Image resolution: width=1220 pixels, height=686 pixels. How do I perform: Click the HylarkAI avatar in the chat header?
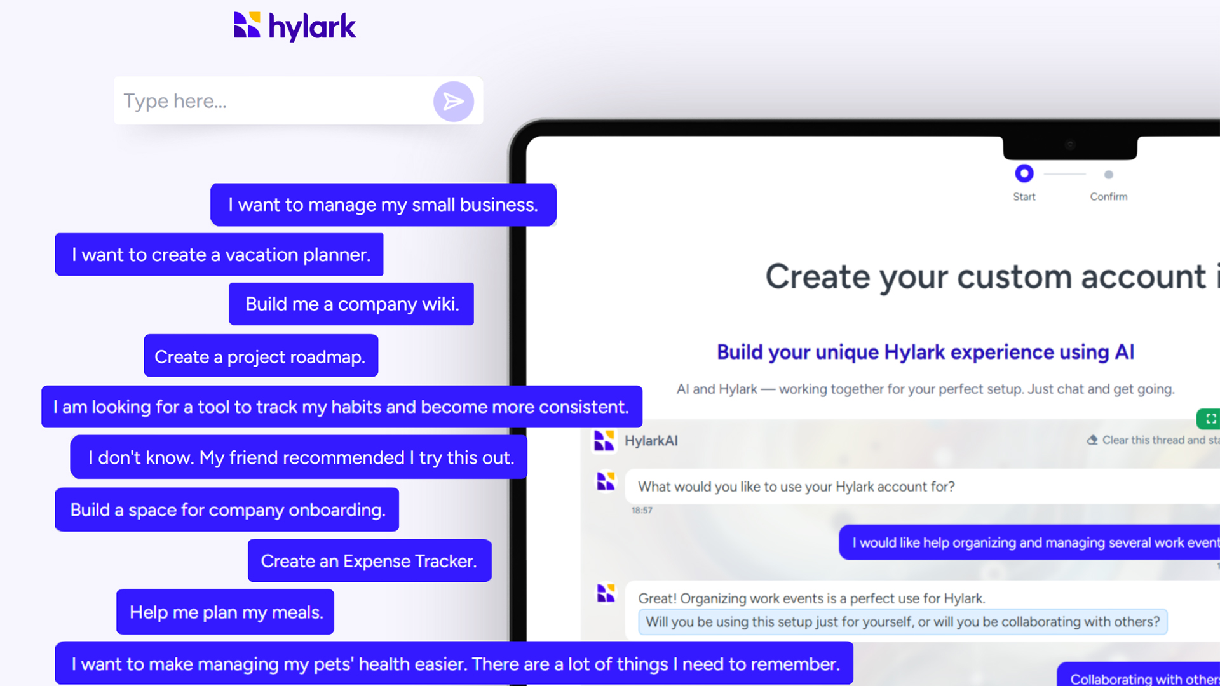click(x=604, y=441)
